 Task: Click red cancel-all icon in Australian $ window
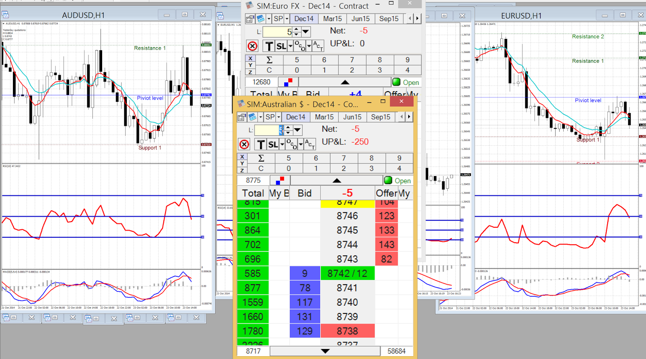pyautogui.click(x=244, y=145)
